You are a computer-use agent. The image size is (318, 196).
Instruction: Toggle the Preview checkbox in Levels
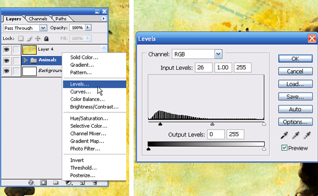coord(284,147)
